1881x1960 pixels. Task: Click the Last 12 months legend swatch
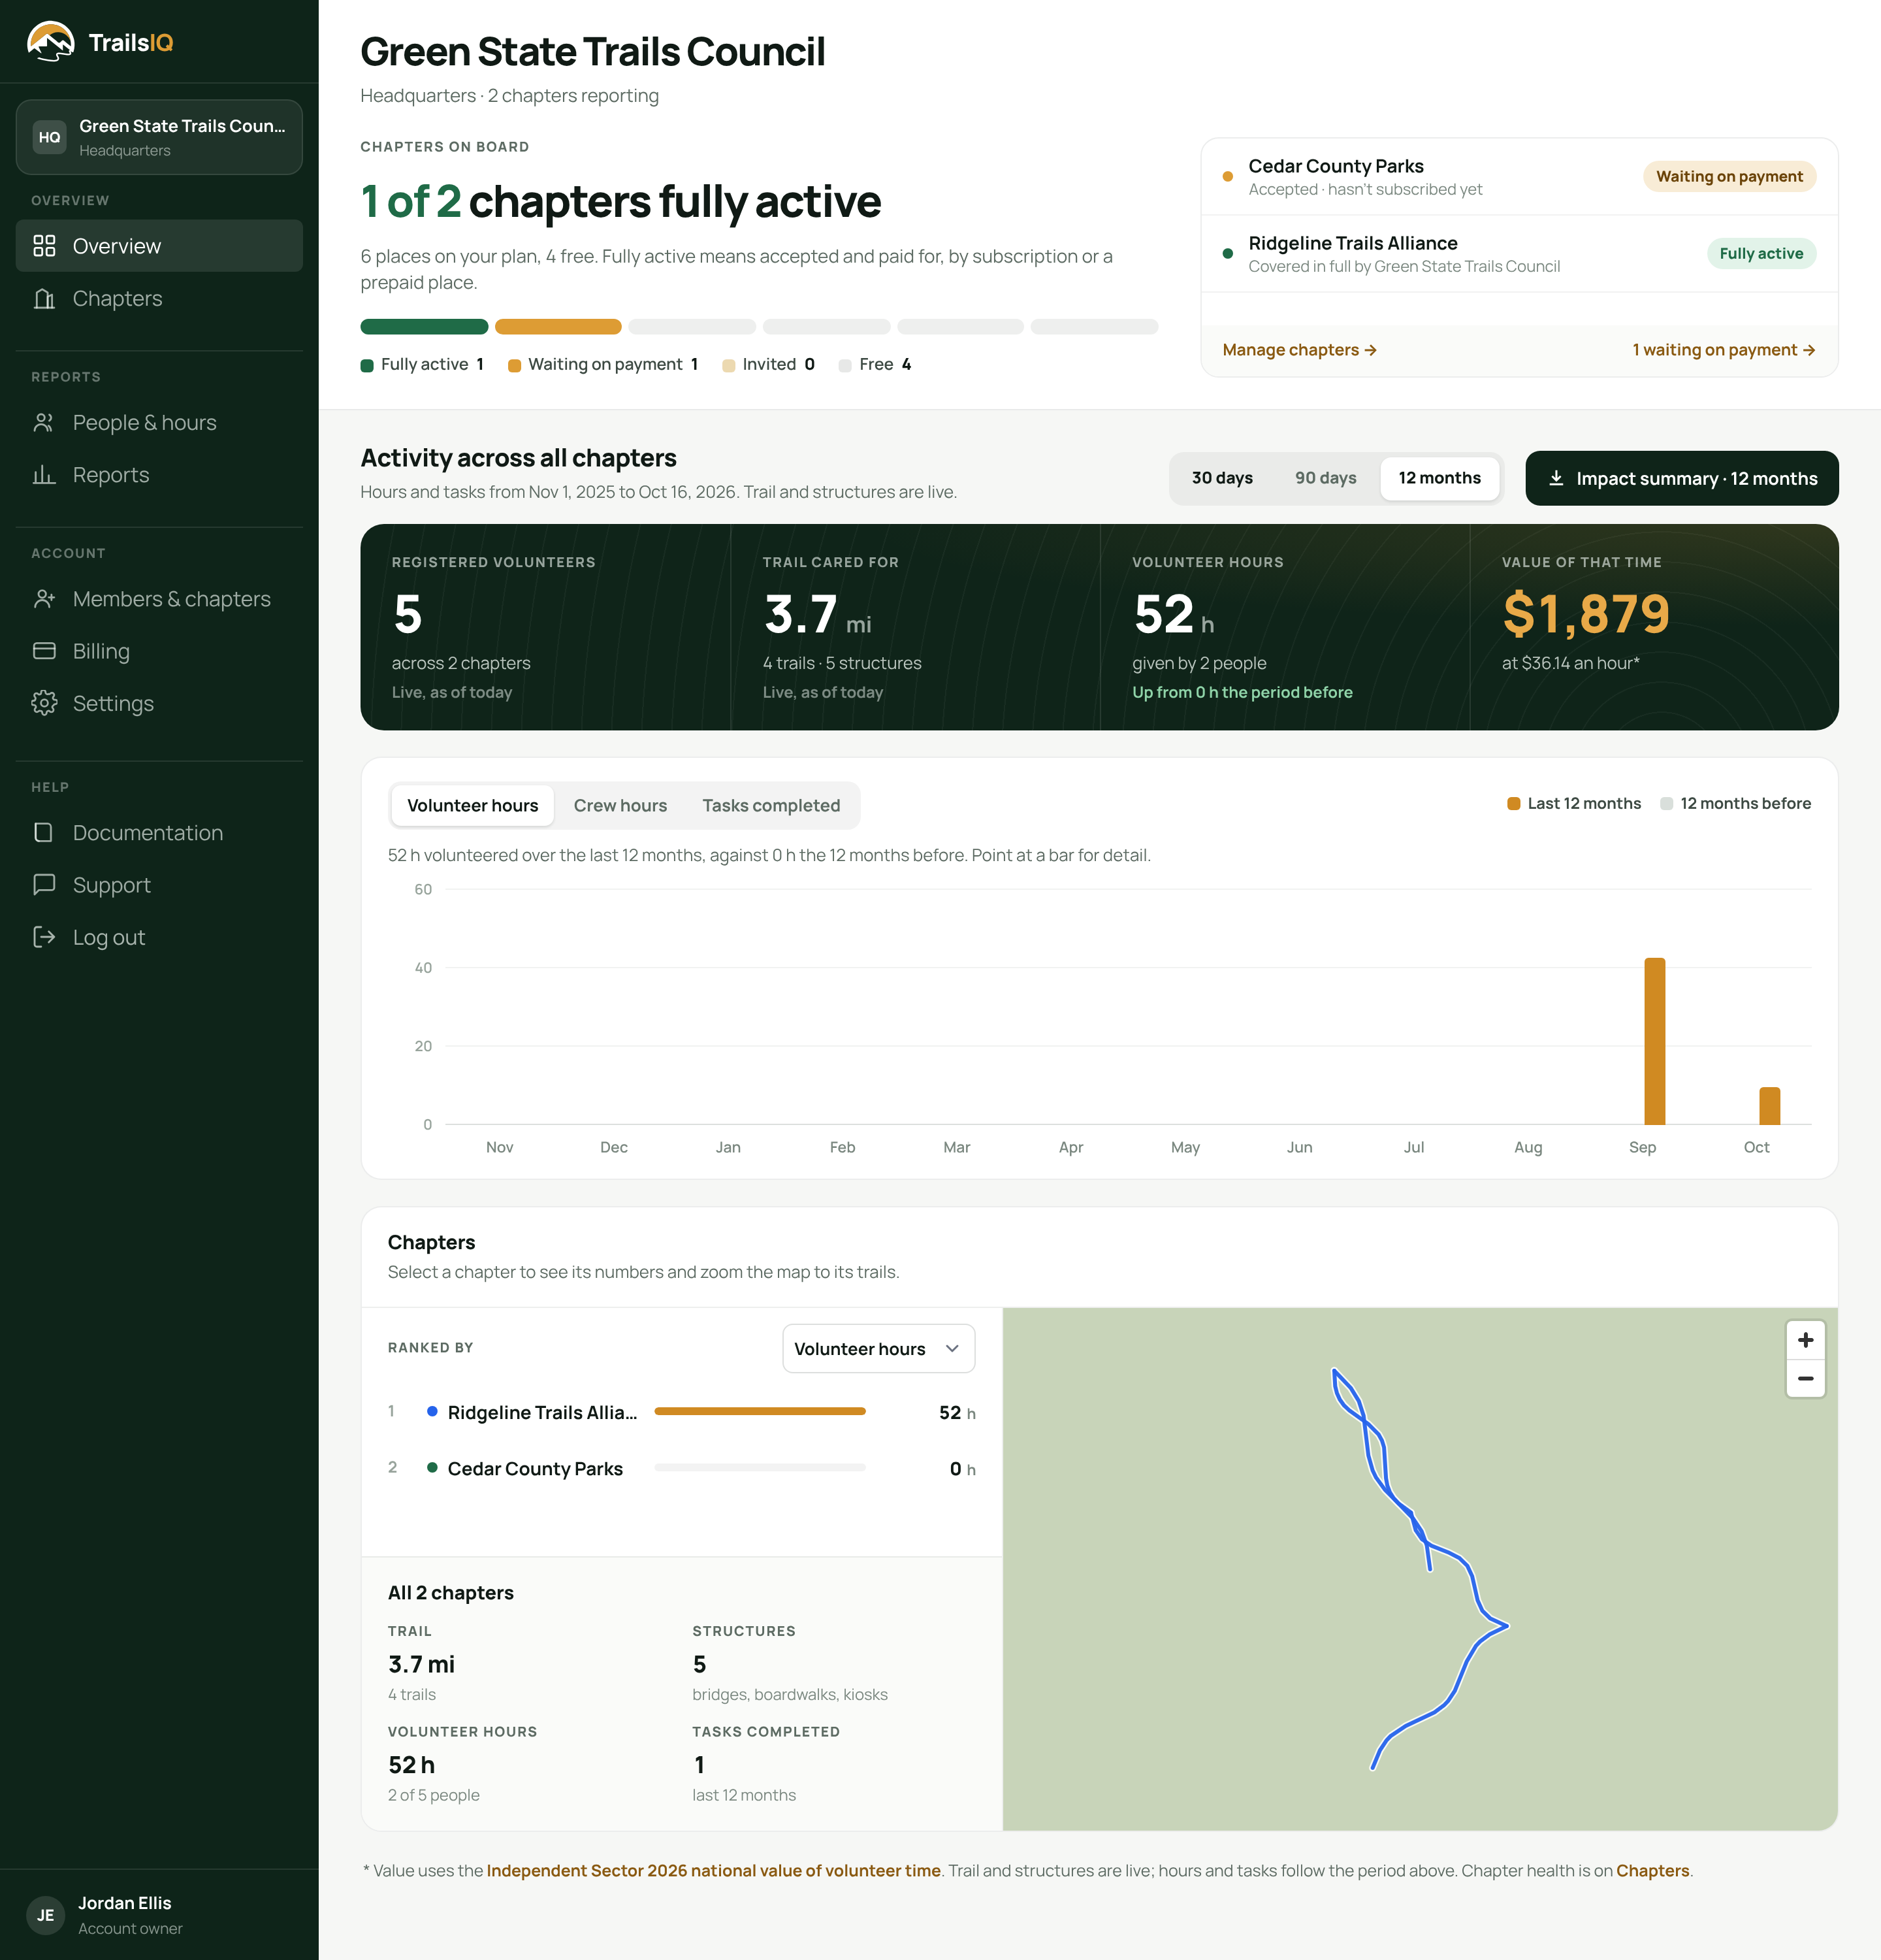pyautogui.click(x=1513, y=804)
